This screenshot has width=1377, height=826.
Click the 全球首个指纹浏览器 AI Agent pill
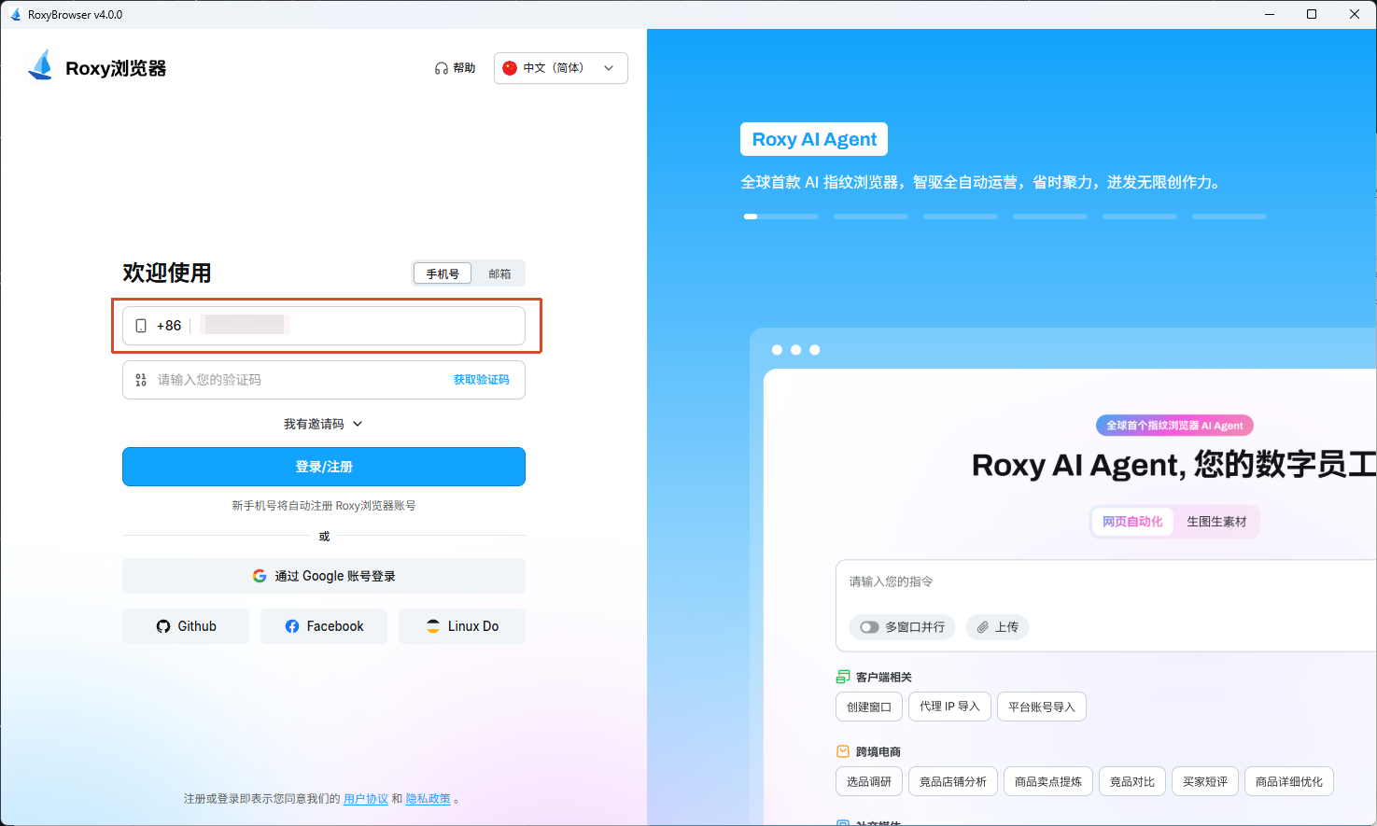1174,426
